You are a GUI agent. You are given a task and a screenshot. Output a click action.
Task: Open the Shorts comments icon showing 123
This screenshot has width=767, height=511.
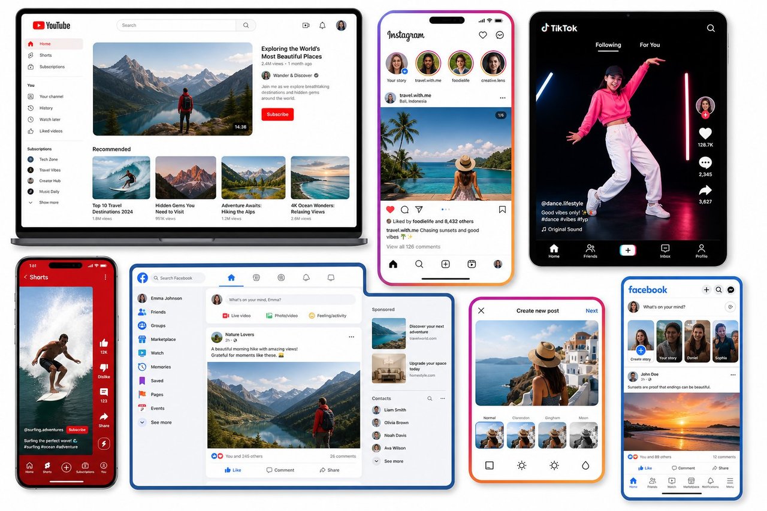click(x=104, y=392)
